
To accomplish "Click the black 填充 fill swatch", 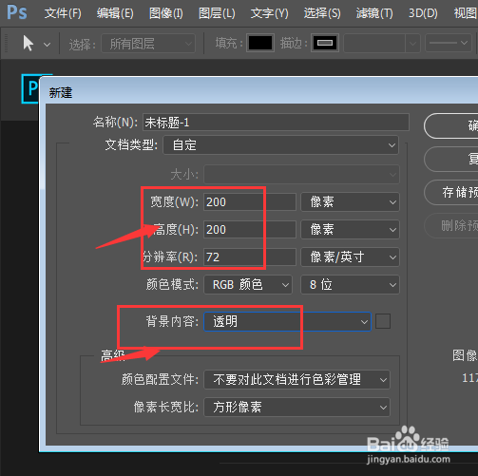I will click(260, 43).
